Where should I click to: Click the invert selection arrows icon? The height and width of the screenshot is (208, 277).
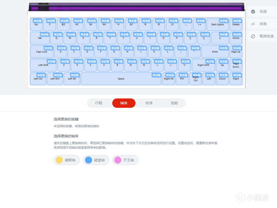click(x=253, y=24)
